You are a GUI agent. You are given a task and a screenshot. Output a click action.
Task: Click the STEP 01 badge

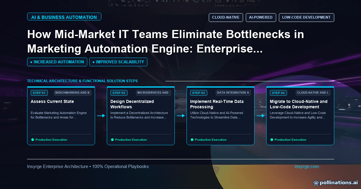tap(39, 93)
